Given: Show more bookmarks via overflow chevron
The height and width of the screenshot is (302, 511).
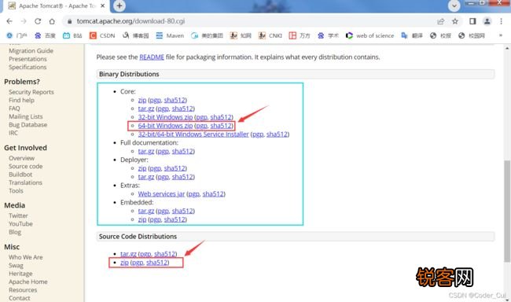Looking at the screenshot, I should [x=501, y=35].
